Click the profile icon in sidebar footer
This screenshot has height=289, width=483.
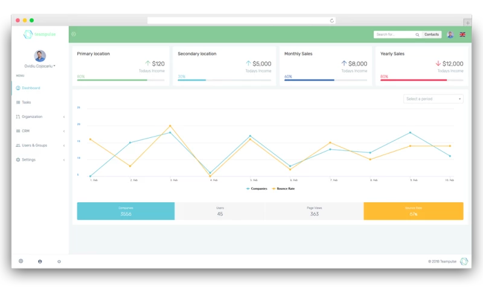click(x=40, y=261)
